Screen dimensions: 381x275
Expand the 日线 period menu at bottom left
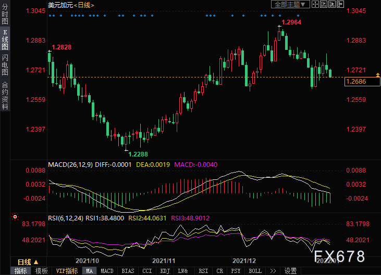[x=24, y=262]
